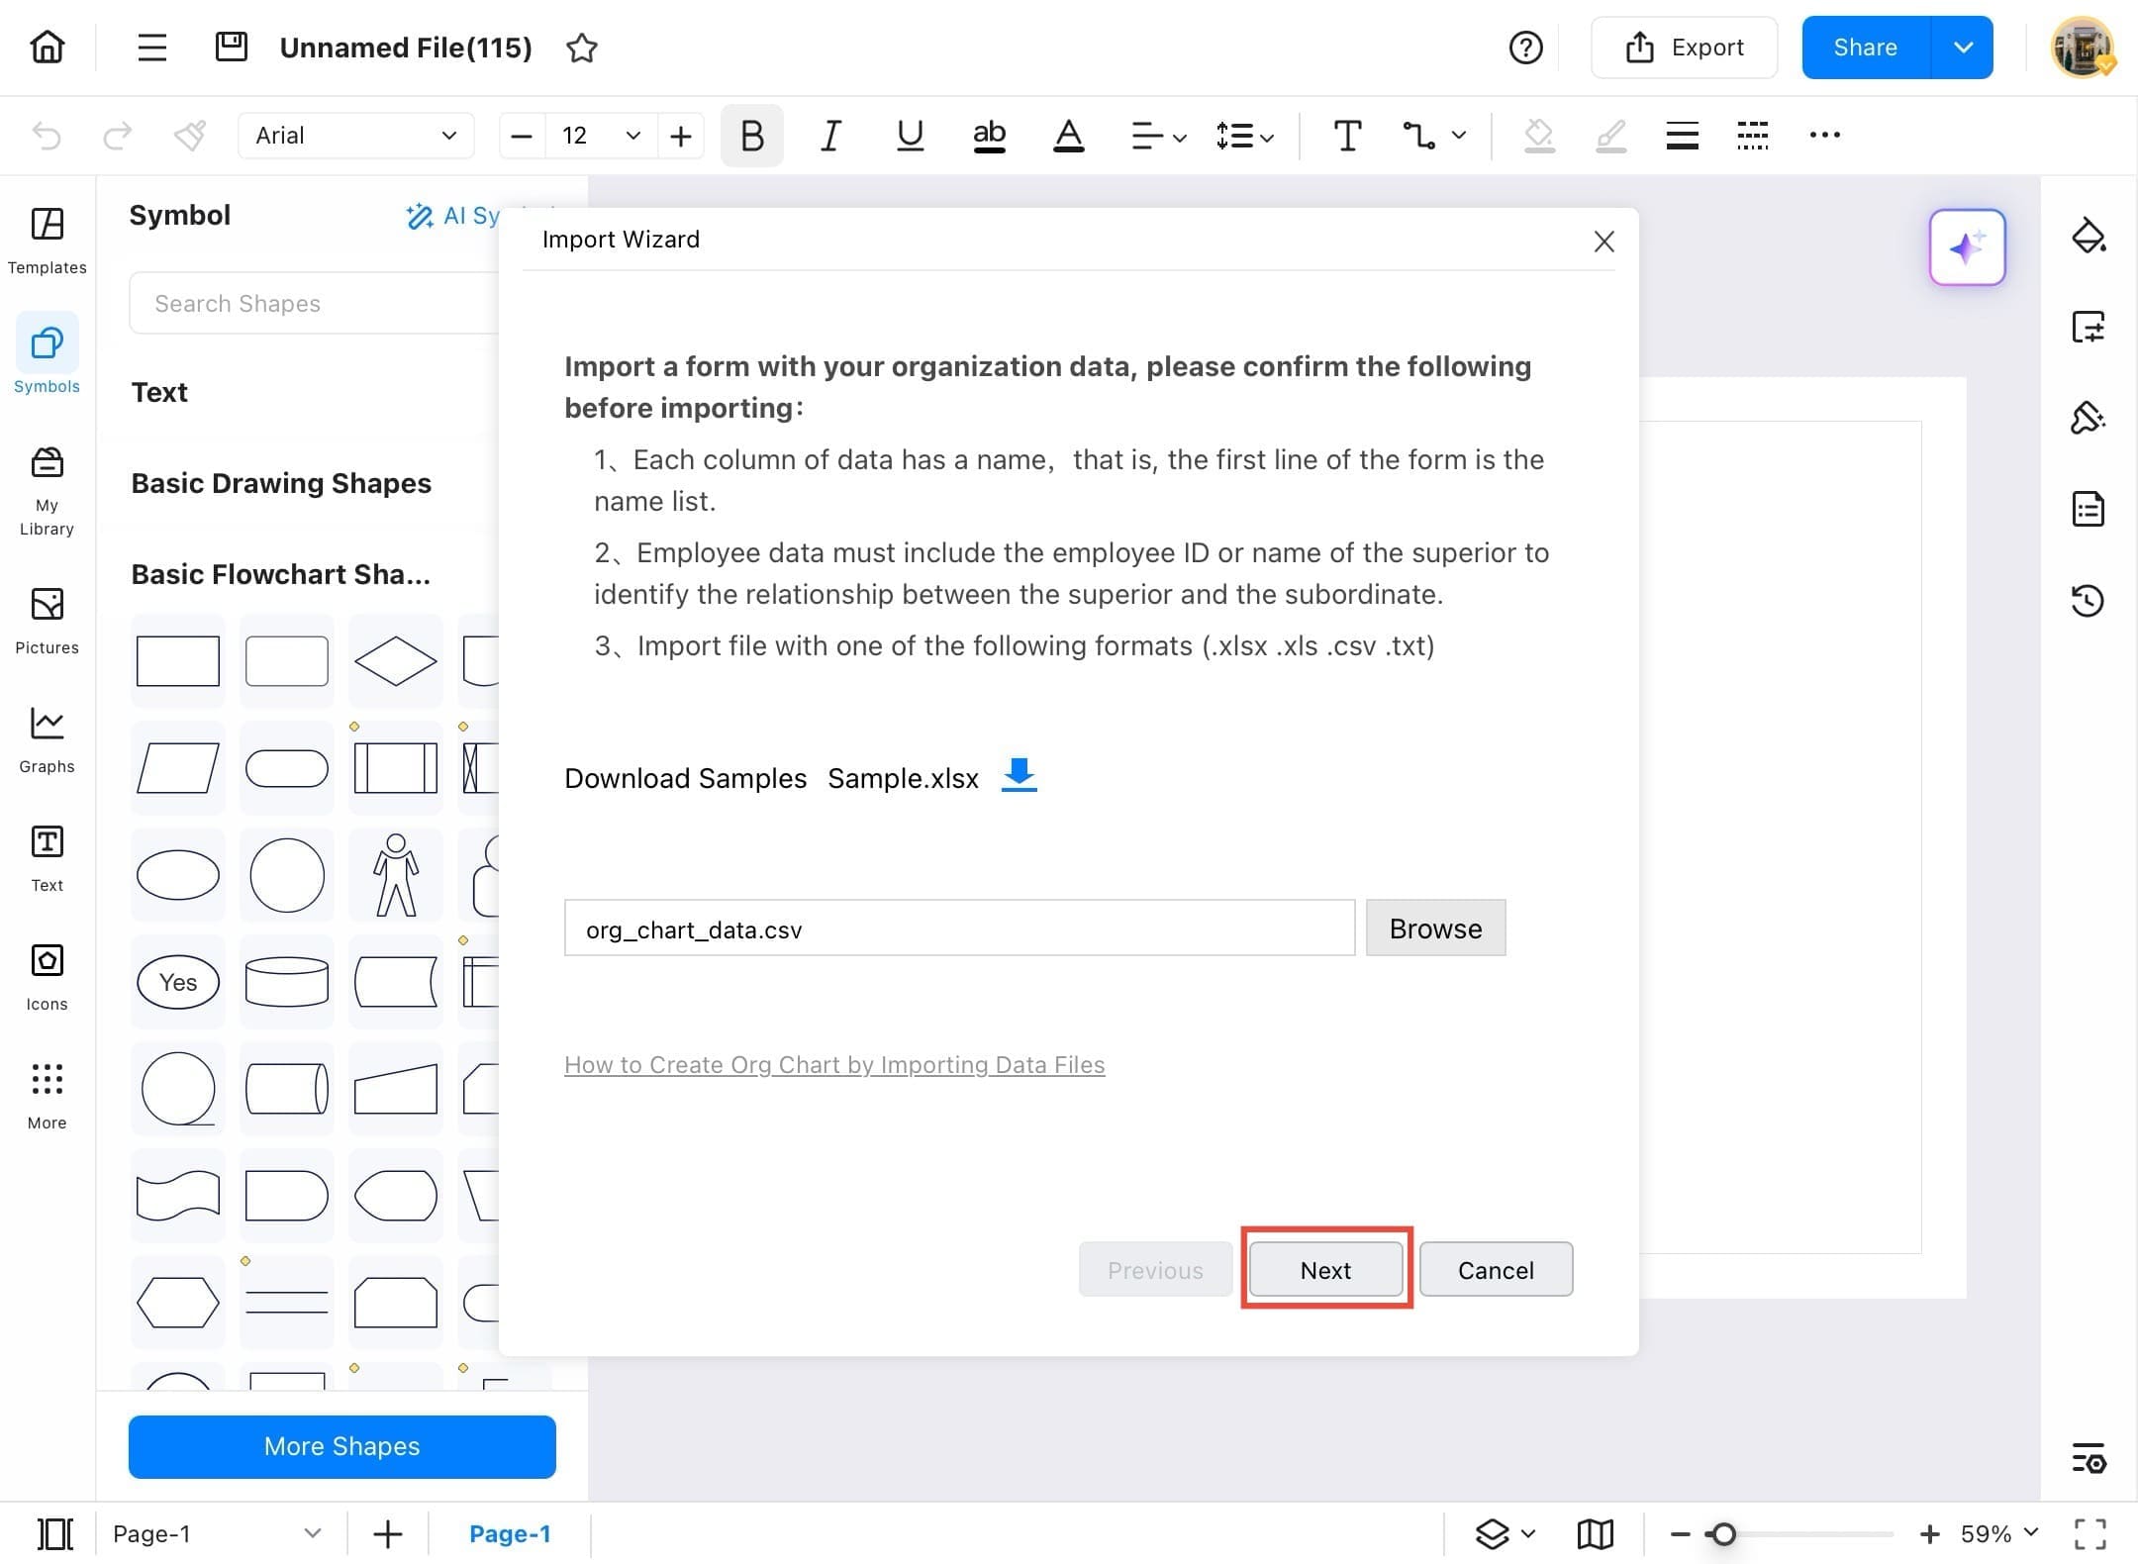Toggle Italic formatting

point(830,136)
